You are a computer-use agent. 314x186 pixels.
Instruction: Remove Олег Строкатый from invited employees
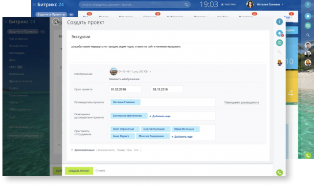[x=137, y=129]
